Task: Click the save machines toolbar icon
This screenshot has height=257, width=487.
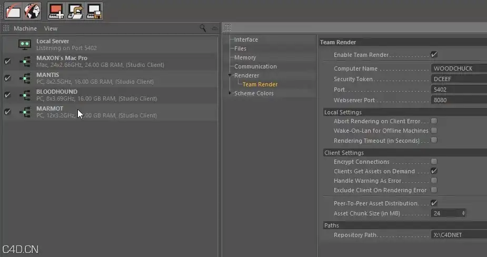Action: (94, 12)
